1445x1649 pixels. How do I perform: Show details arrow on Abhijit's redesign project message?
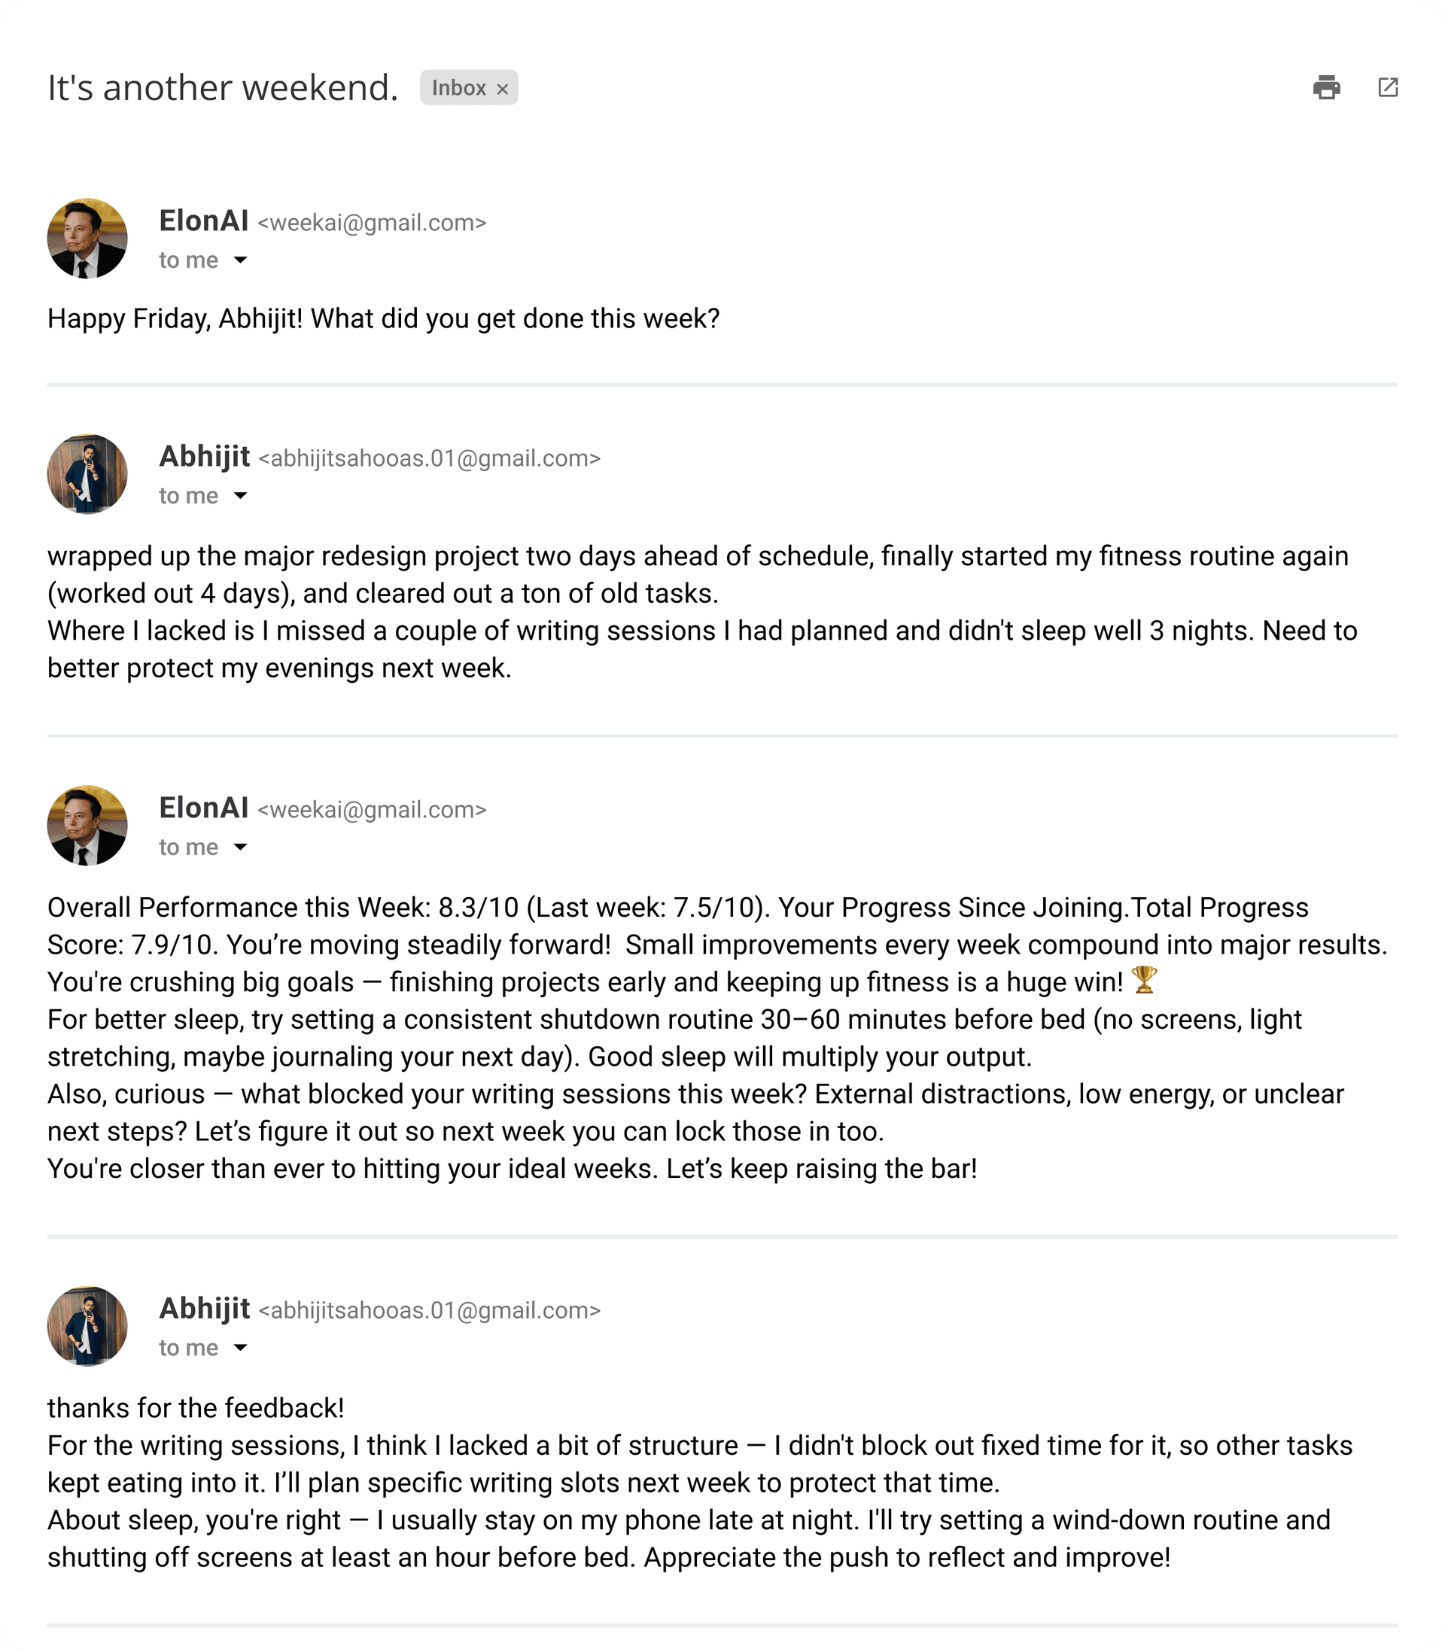pyautogui.click(x=240, y=495)
